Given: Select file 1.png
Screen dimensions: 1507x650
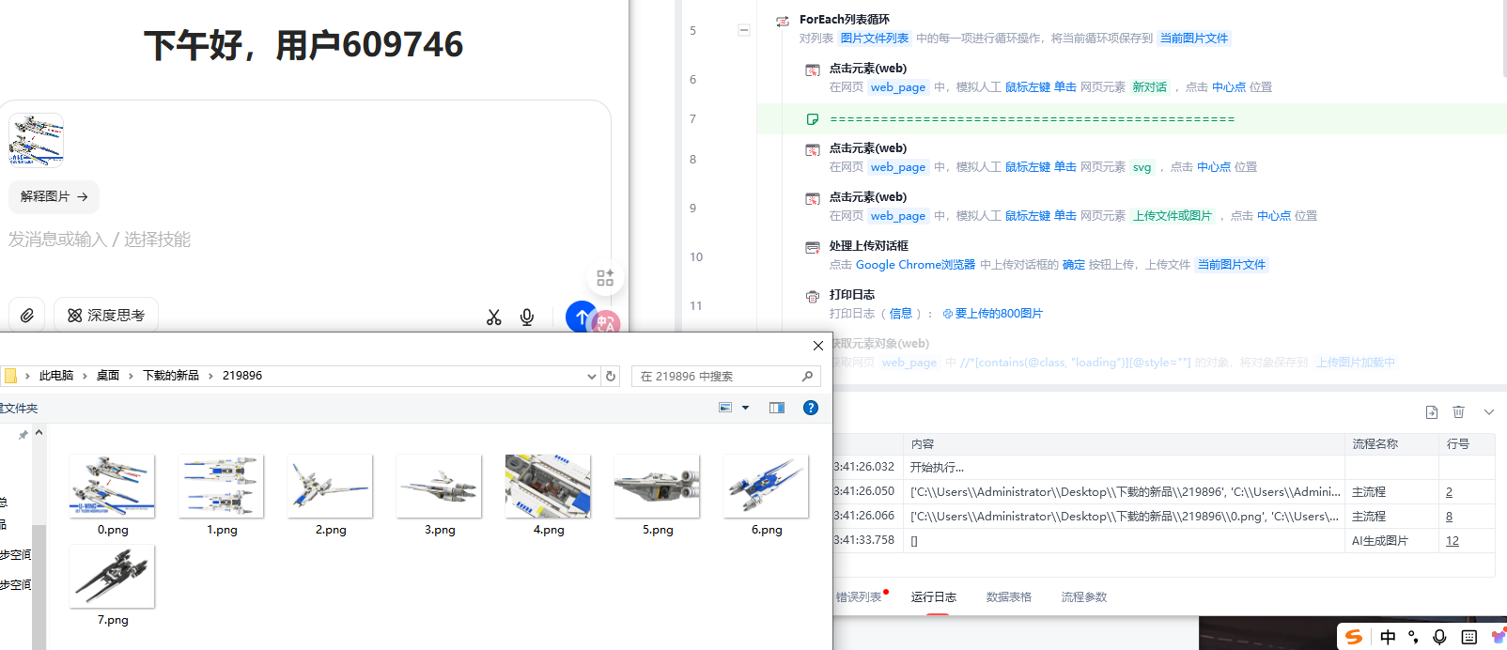Looking at the screenshot, I should [222, 497].
